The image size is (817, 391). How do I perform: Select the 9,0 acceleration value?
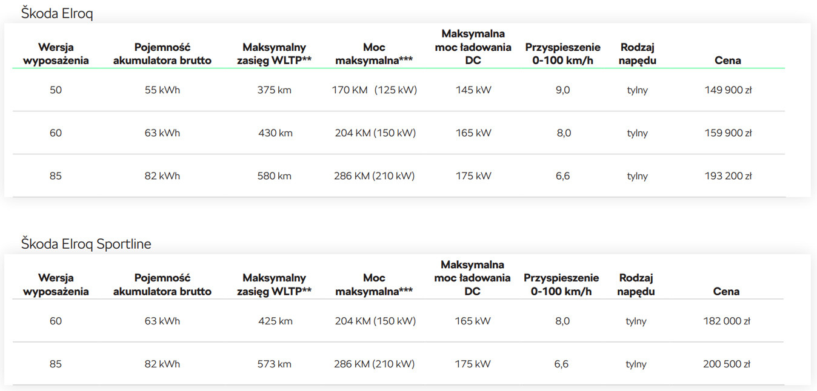563,90
